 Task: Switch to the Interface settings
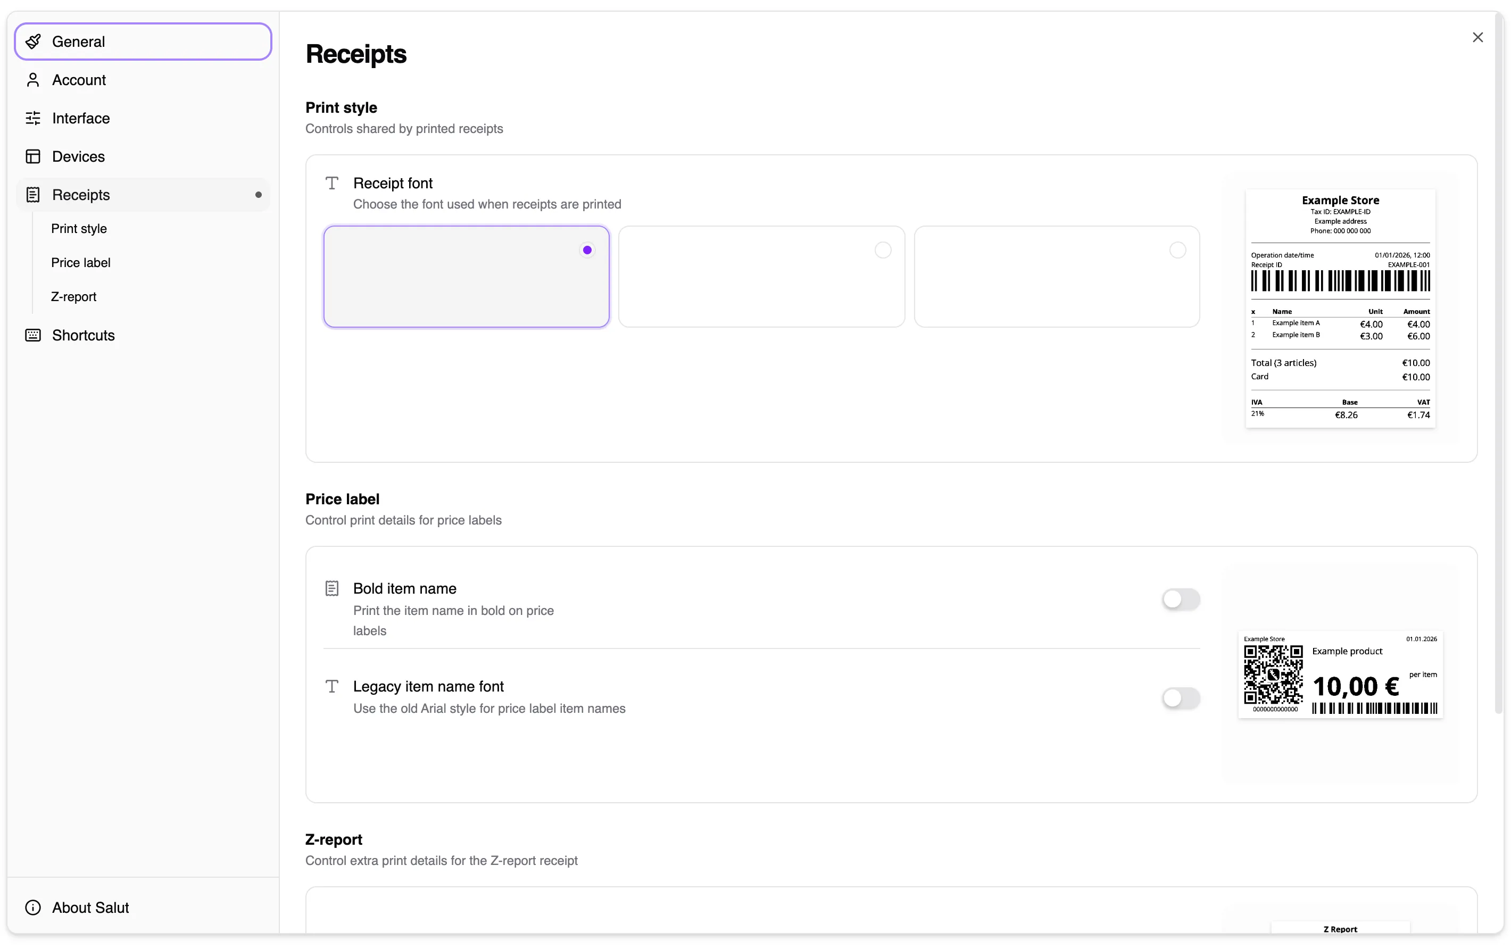point(143,118)
